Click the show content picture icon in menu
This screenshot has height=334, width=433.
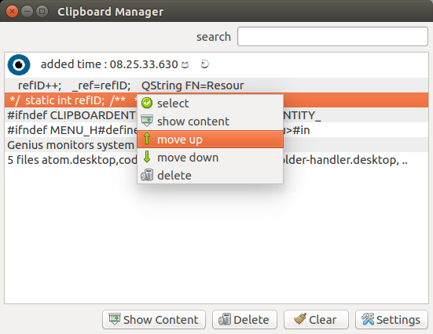click(x=147, y=121)
